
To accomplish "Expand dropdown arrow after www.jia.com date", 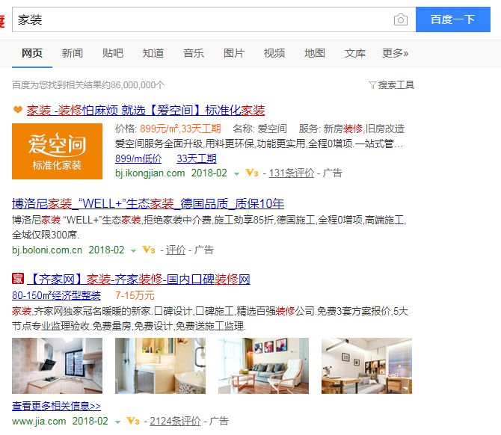I will coord(117,422).
